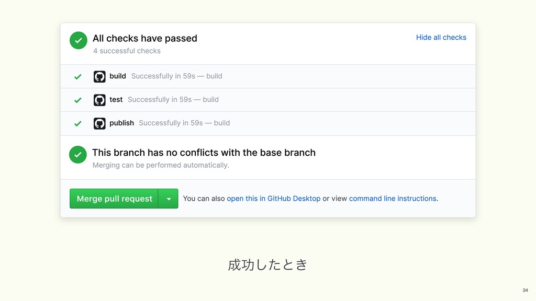Select the build check name
The image size is (536, 301).
pos(118,76)
